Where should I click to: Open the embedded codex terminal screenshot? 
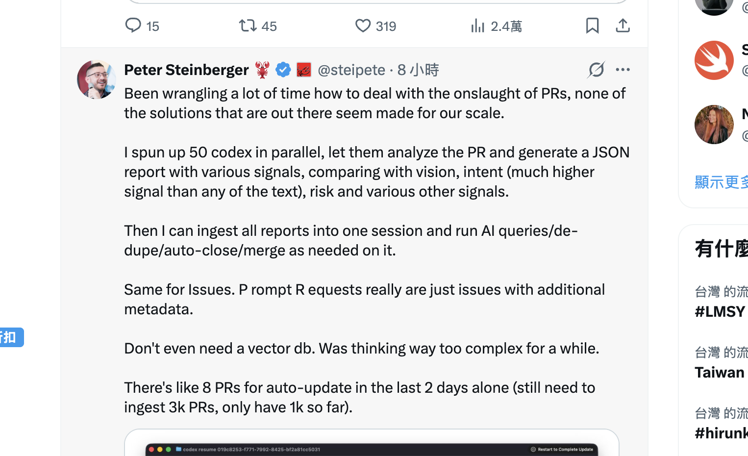point(372,446)
